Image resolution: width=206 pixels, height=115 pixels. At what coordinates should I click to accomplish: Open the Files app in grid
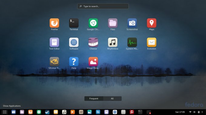tap(113, 23)
